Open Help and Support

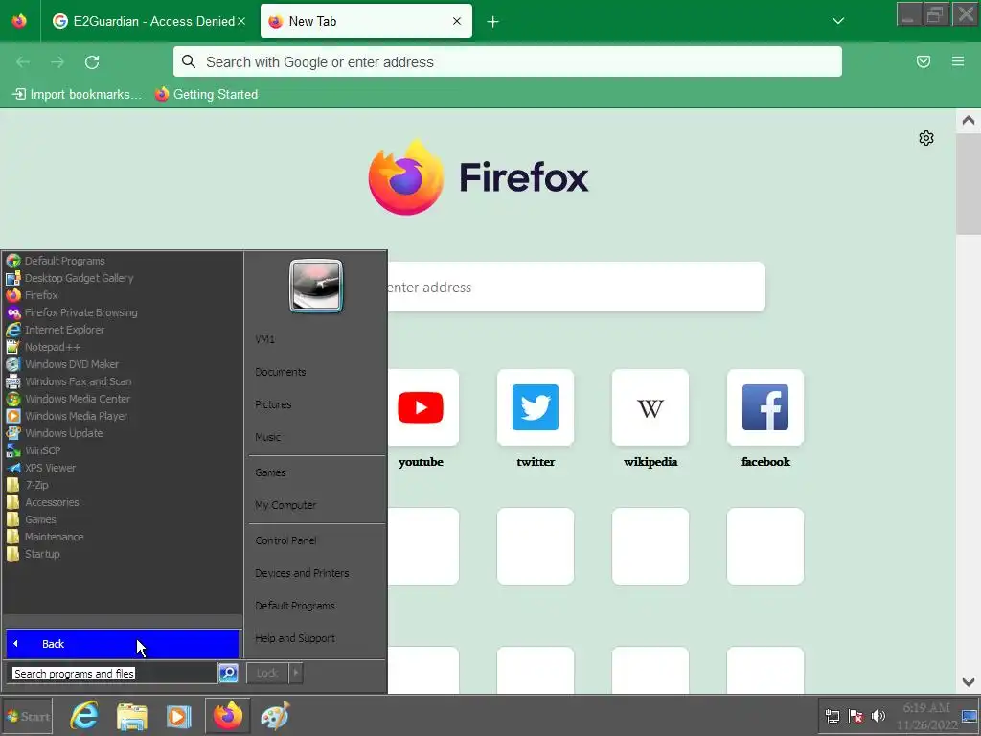point(295,638)
